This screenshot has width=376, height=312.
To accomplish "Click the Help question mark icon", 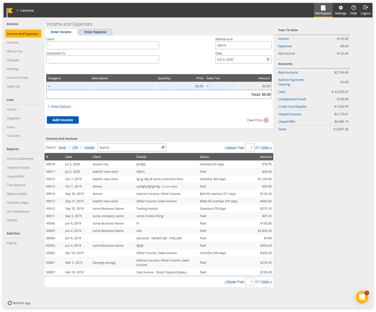I will tap(353, 8).
